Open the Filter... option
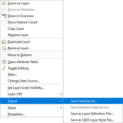Image resolution: width=123 pixels, height=123 pixels. [x=32, y=75]
